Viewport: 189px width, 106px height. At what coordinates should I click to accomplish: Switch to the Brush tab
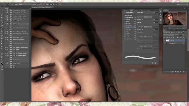pyautogui.click(x=131, y=10)
